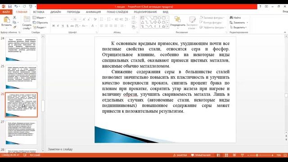
Task: Click the Help question mark icon
Action: [x=260, y=6]
